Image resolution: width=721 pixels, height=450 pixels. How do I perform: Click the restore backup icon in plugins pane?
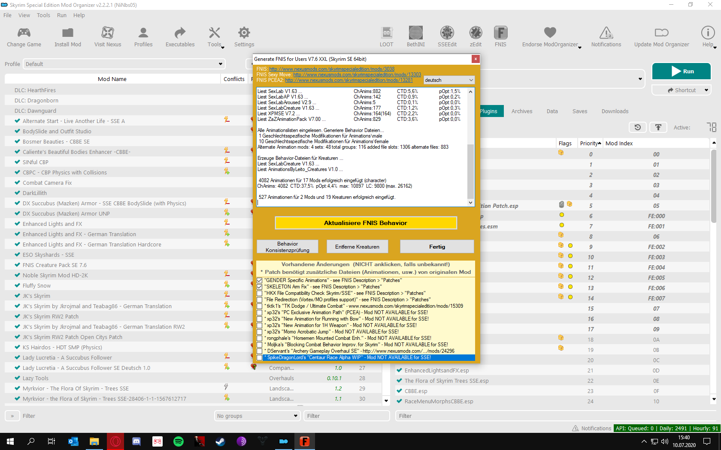point(638,127)
